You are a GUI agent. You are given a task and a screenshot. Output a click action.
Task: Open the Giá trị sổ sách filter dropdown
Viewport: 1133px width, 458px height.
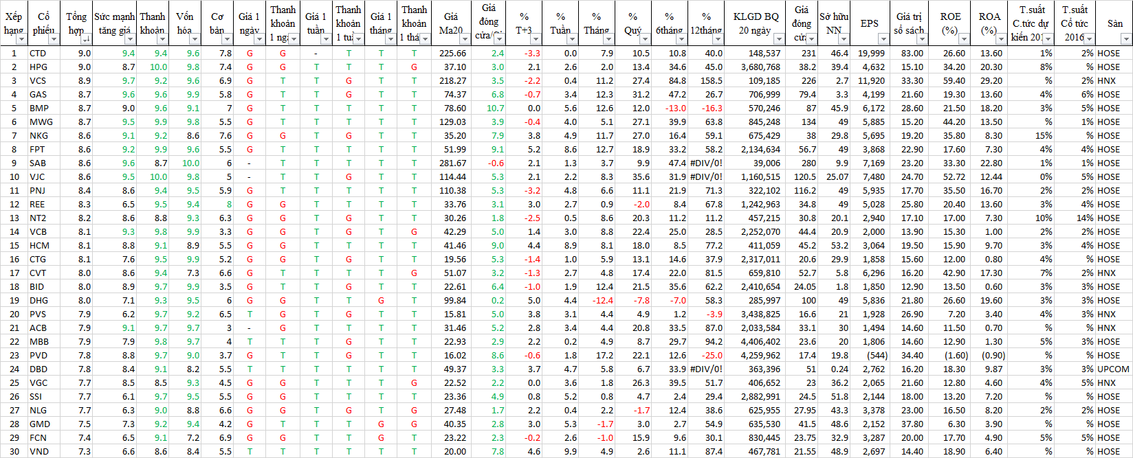tap(921, 39)
